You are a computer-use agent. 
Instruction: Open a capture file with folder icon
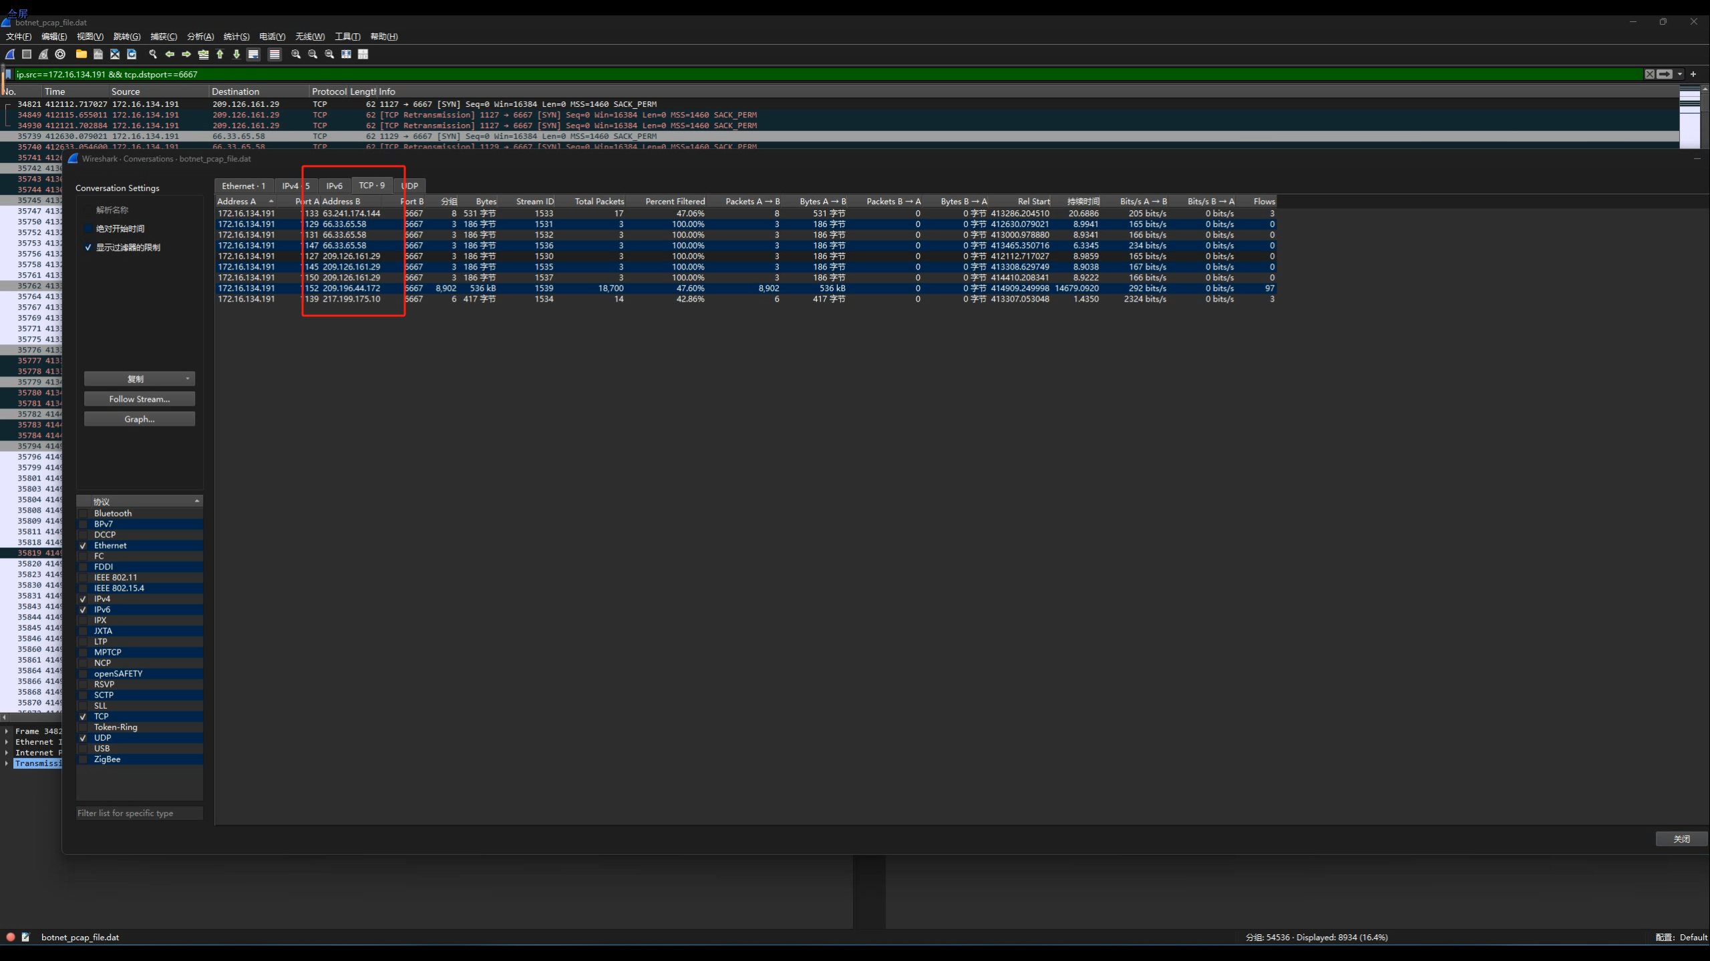[x=81, y=54]
